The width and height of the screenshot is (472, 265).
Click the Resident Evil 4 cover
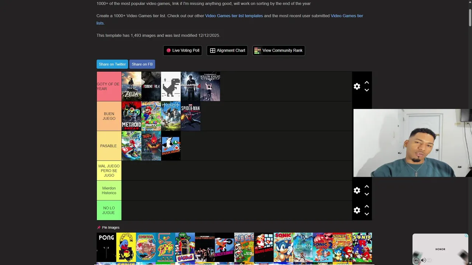151,86
